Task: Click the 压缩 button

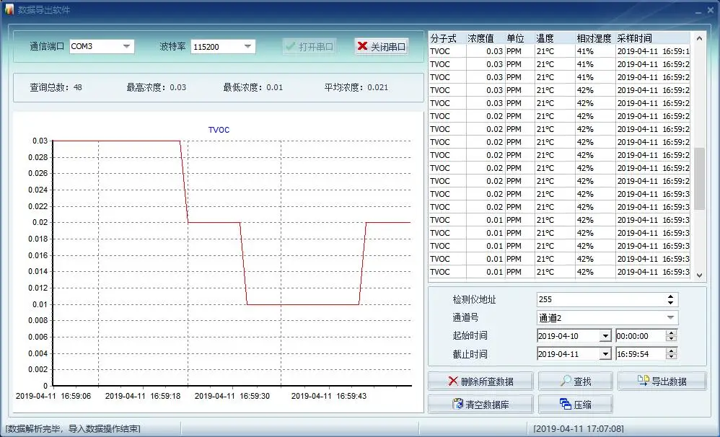Action: tap(576, 405)
